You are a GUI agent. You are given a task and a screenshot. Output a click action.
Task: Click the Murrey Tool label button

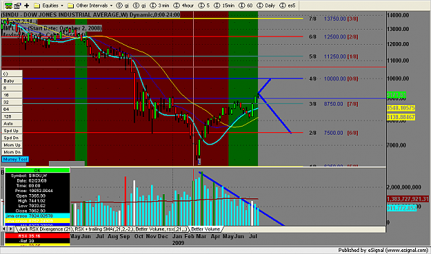[x=15, y=159]
